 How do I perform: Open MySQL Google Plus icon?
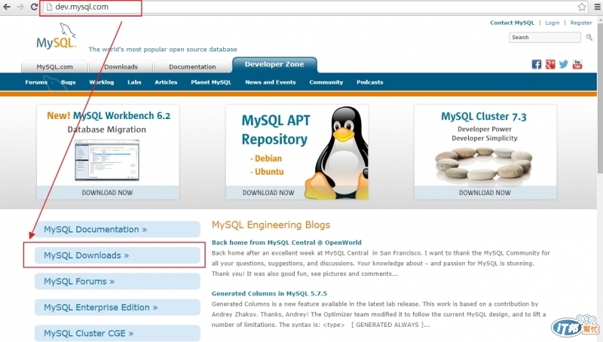550,64
